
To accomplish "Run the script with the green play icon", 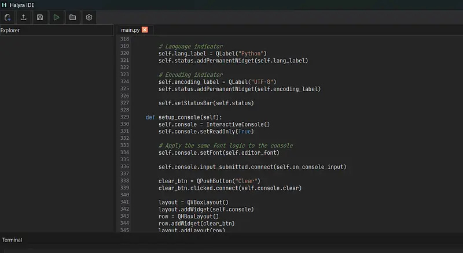I will 56,17.
